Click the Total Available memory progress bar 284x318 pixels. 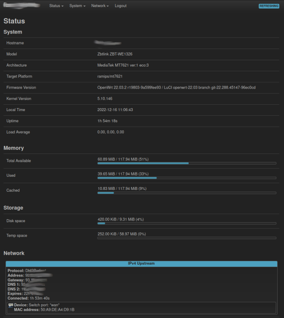pyautogui.click(x=187, y=163)
